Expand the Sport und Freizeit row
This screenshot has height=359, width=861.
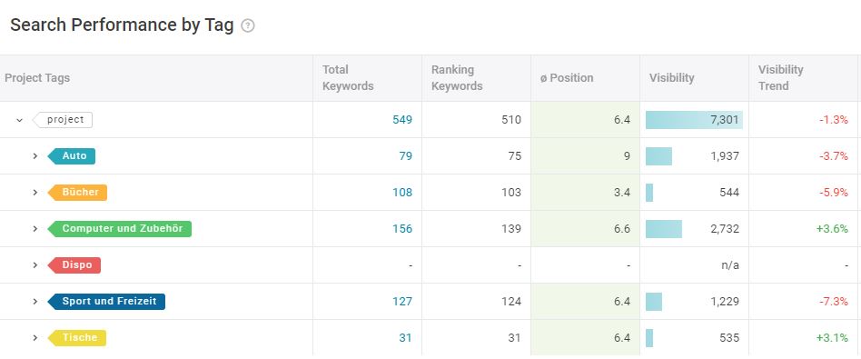[x=35, y=301]
